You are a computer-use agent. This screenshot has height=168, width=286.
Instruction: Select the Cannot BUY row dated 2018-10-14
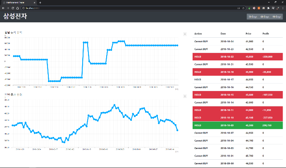click(238, 103)
